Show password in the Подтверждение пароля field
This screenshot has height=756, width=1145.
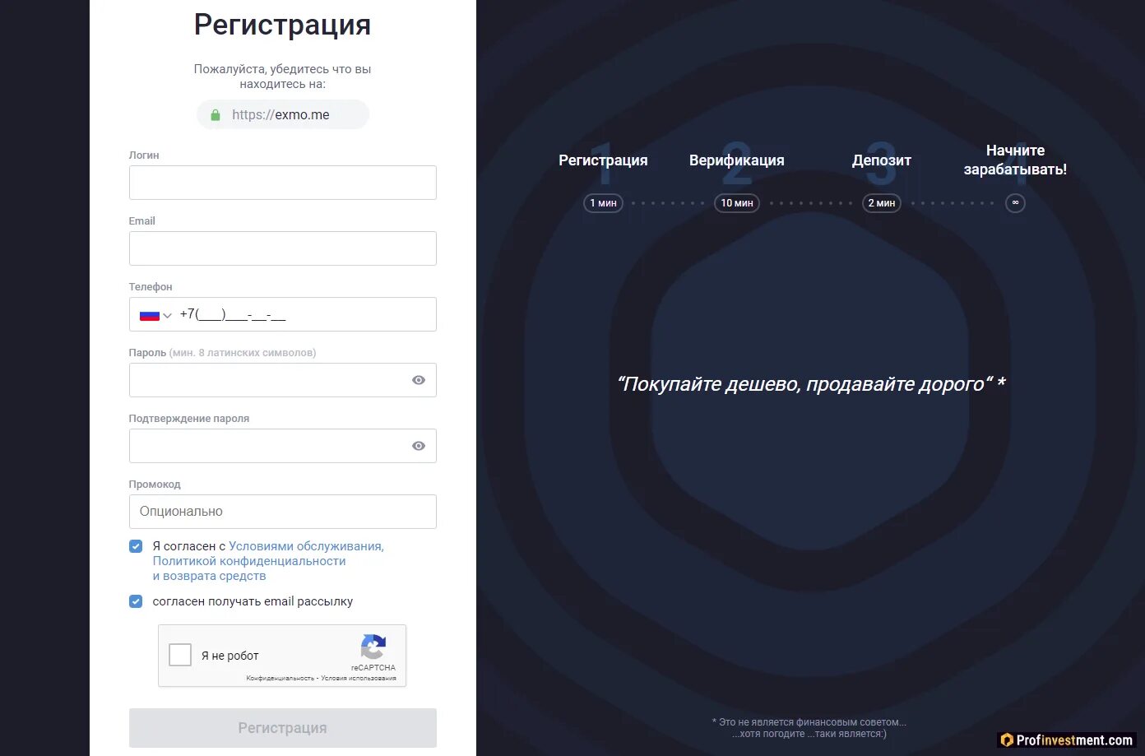(419, 446)
